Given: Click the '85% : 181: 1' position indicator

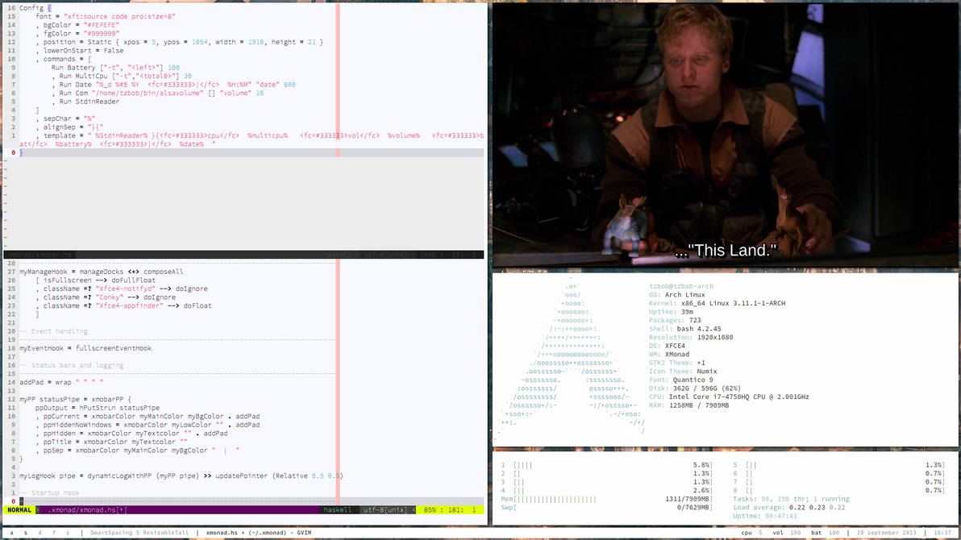Looking at the screenshot, I should click(x=451, y=510).
